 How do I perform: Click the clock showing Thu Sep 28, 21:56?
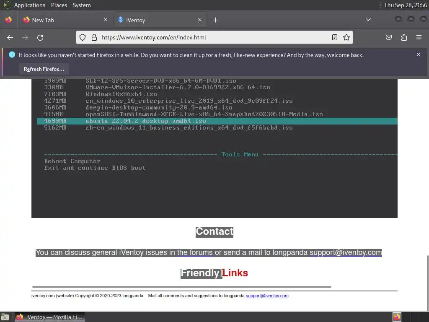[405, 5]
